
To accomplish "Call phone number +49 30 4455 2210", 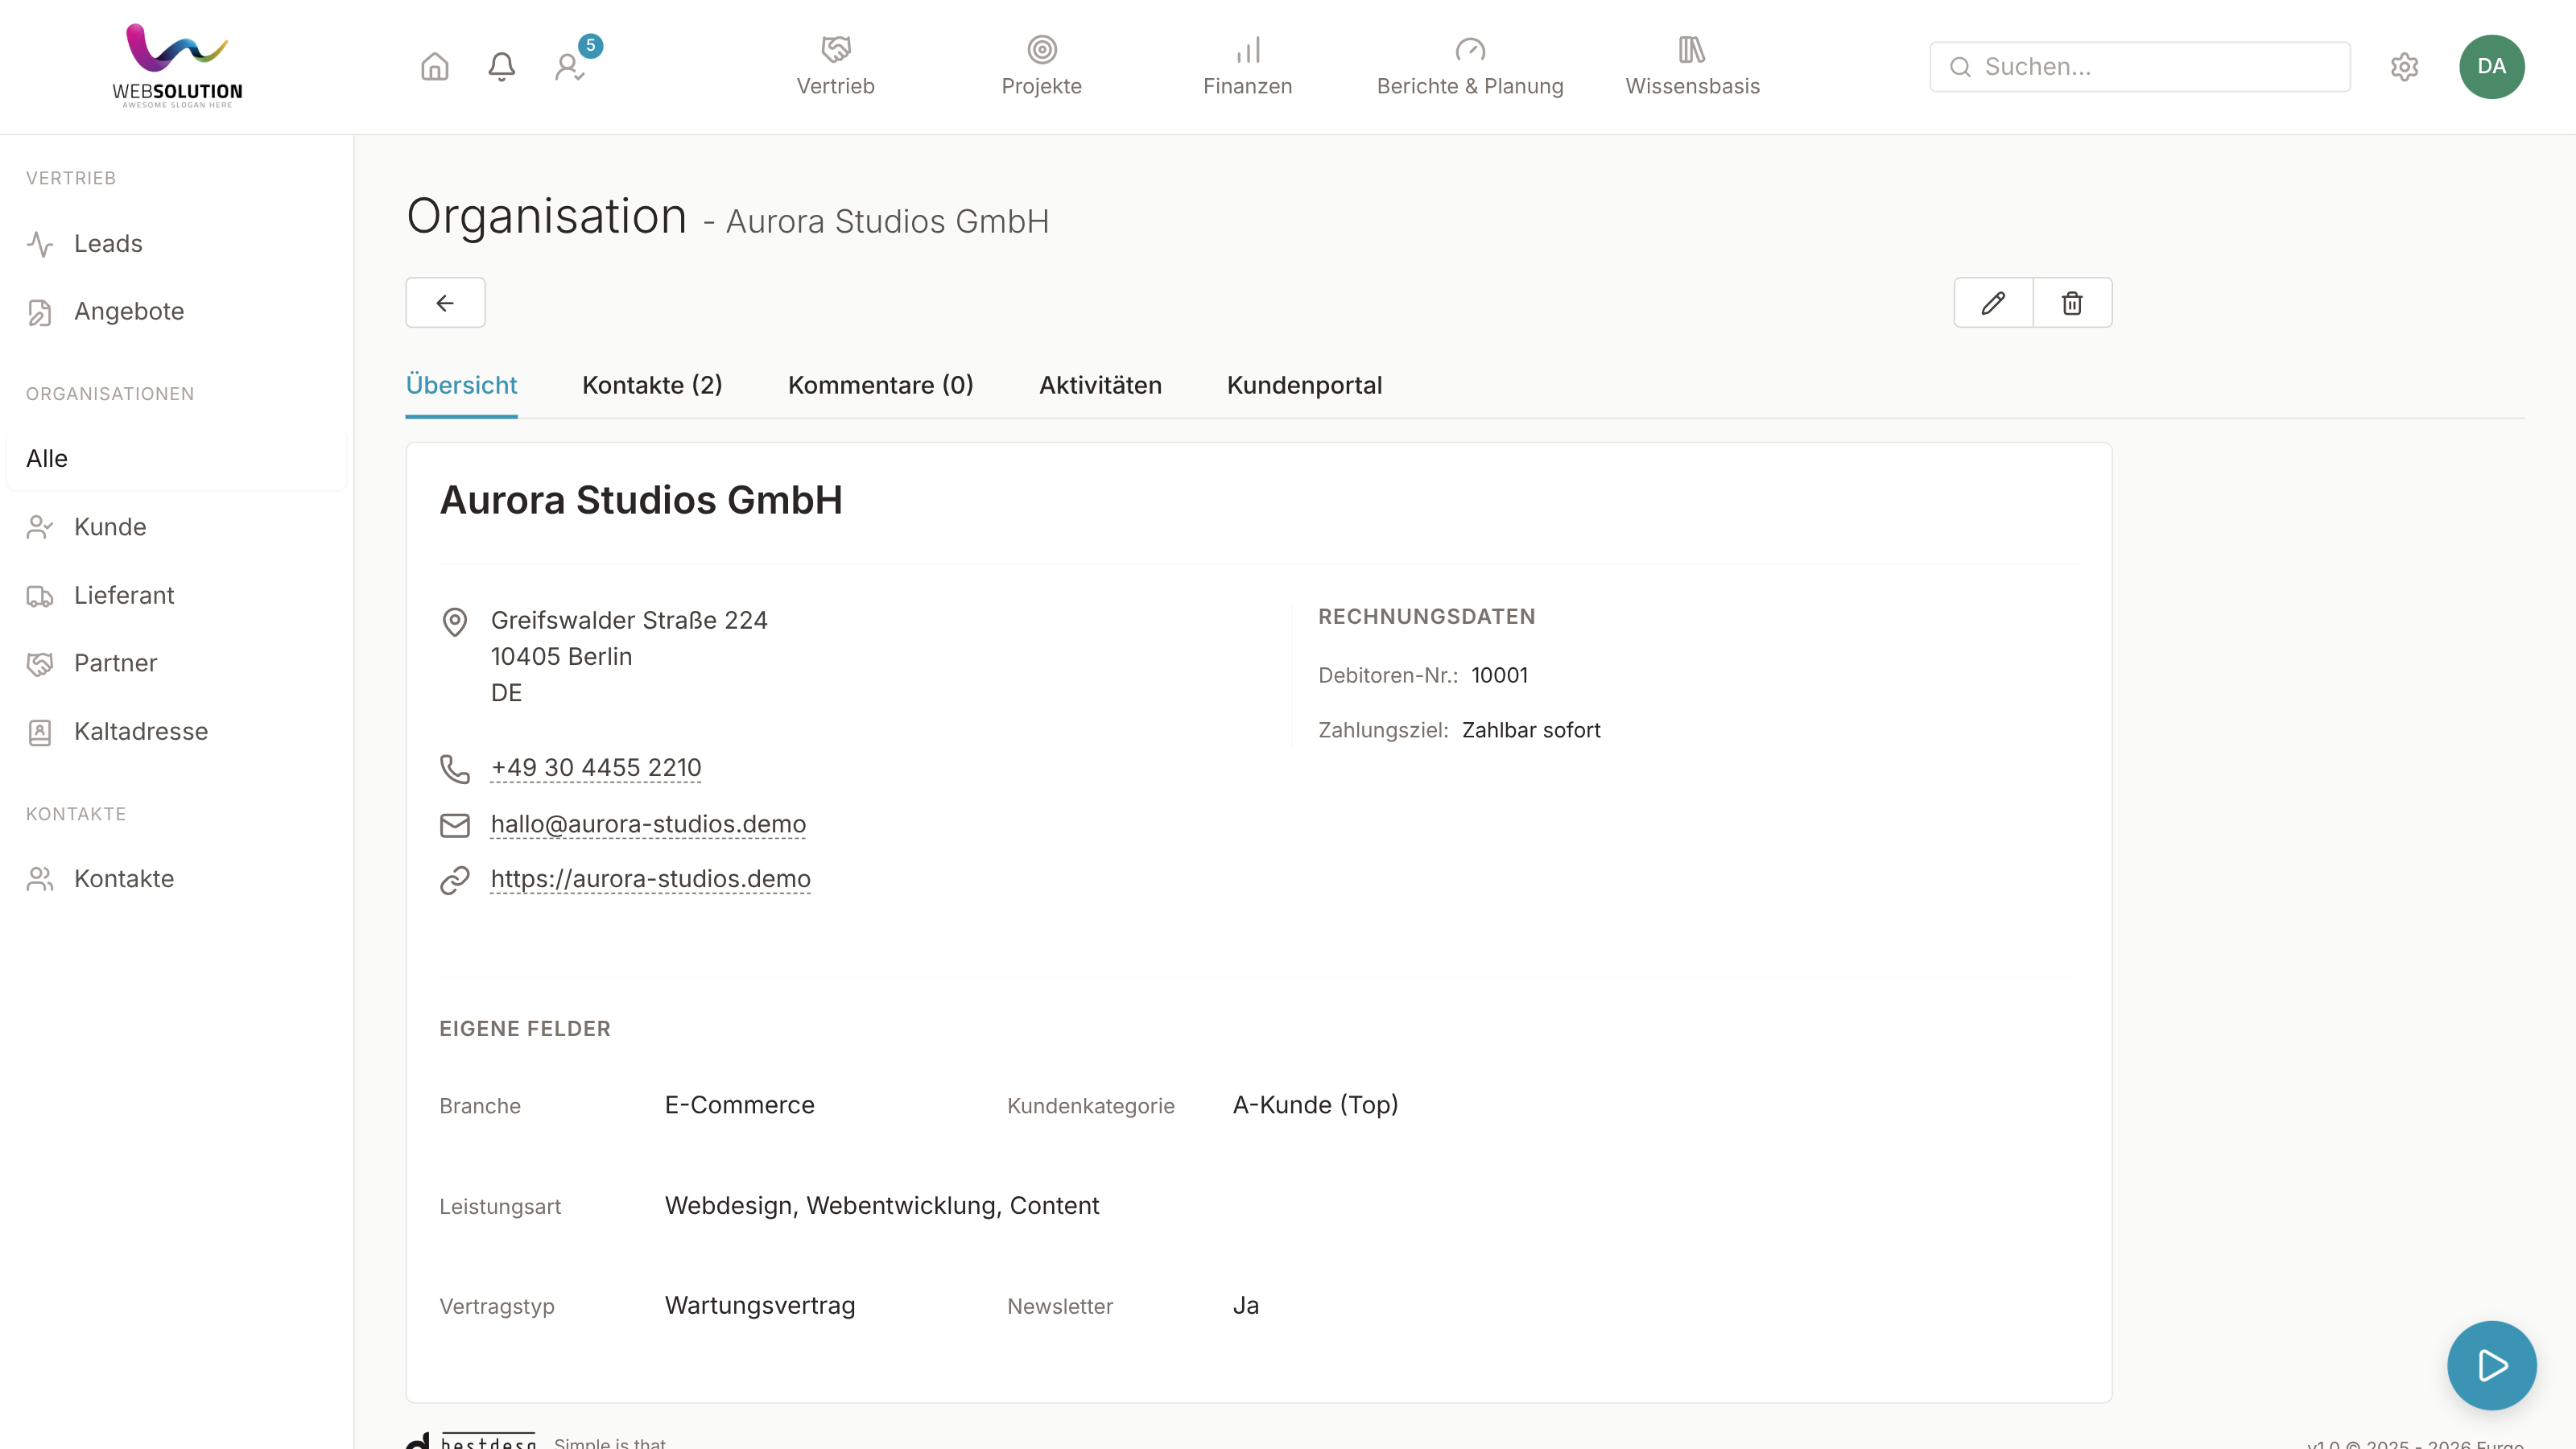I will click(x=596, y=767).
